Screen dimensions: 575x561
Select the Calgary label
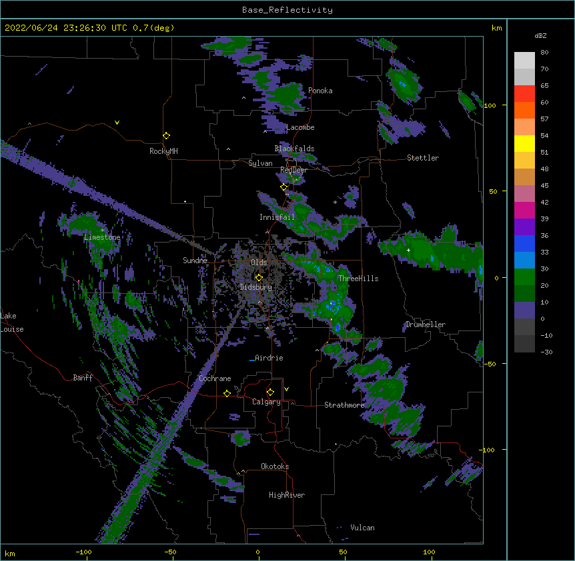266,402
